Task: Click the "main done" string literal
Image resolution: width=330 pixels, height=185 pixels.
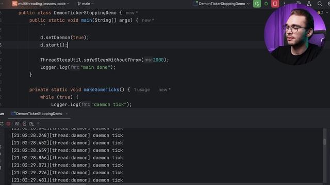Action: point(95,67)
